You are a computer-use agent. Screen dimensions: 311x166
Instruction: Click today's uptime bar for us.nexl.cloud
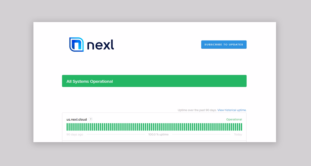pos(241,127)
